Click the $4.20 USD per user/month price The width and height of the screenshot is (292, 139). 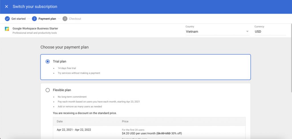(x=139, y=133)
